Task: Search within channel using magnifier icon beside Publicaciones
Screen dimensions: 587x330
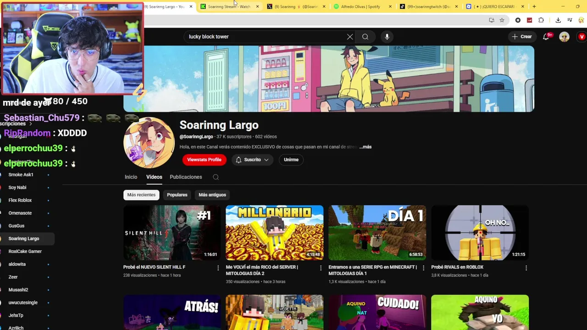Action: click(216, 177)
